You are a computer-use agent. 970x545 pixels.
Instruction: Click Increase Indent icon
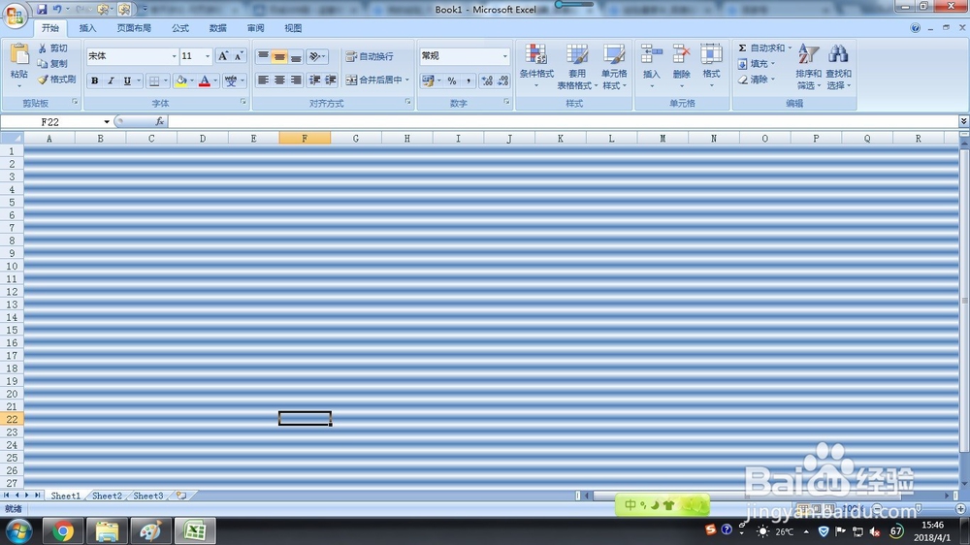click(331, 80)
